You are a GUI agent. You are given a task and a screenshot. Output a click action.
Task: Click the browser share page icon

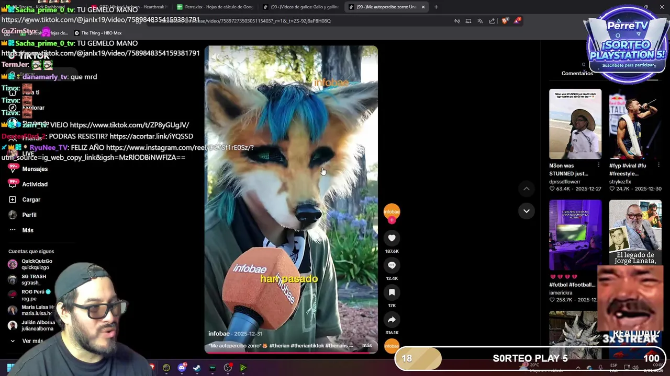point(492,21)
